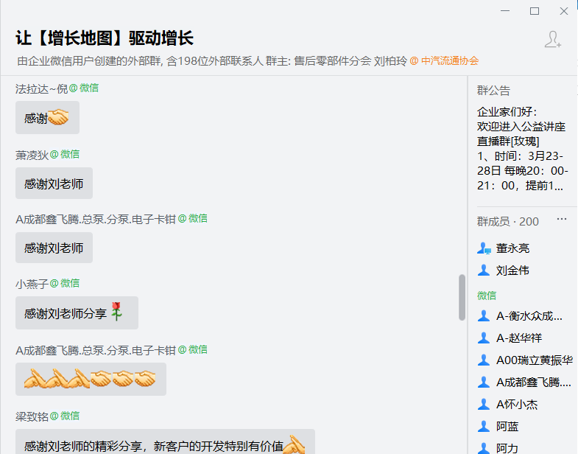578x454 pixels.
Task: Select member 董永亮 in group list
Action: (512, 248)
